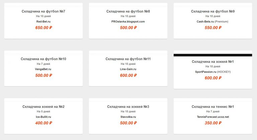
Task: Open the Складчина на футбол №9 title
Action: coord(213,11)
